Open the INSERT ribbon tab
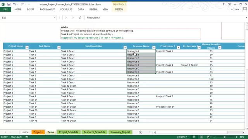 click(31, 9)
